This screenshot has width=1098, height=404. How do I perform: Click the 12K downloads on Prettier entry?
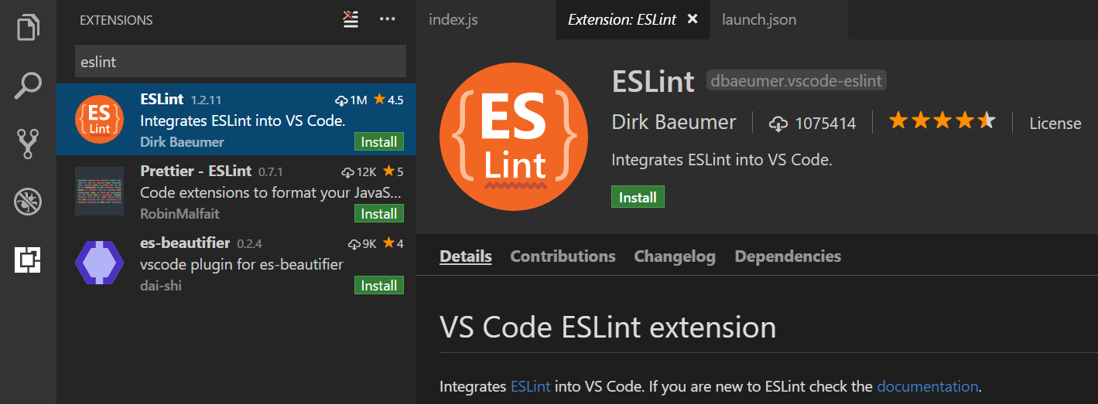pyautogui.click(x=359, y=171)
